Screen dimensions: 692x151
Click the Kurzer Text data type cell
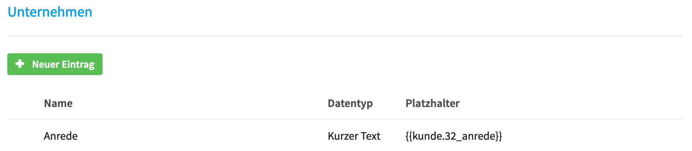354,136
